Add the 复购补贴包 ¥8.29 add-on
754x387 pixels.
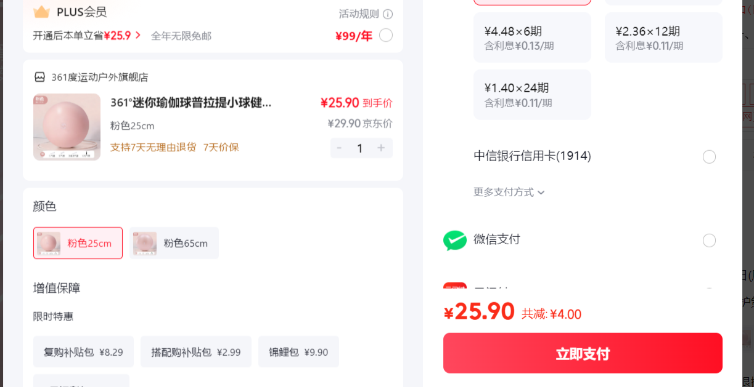[x=83, y=352]
